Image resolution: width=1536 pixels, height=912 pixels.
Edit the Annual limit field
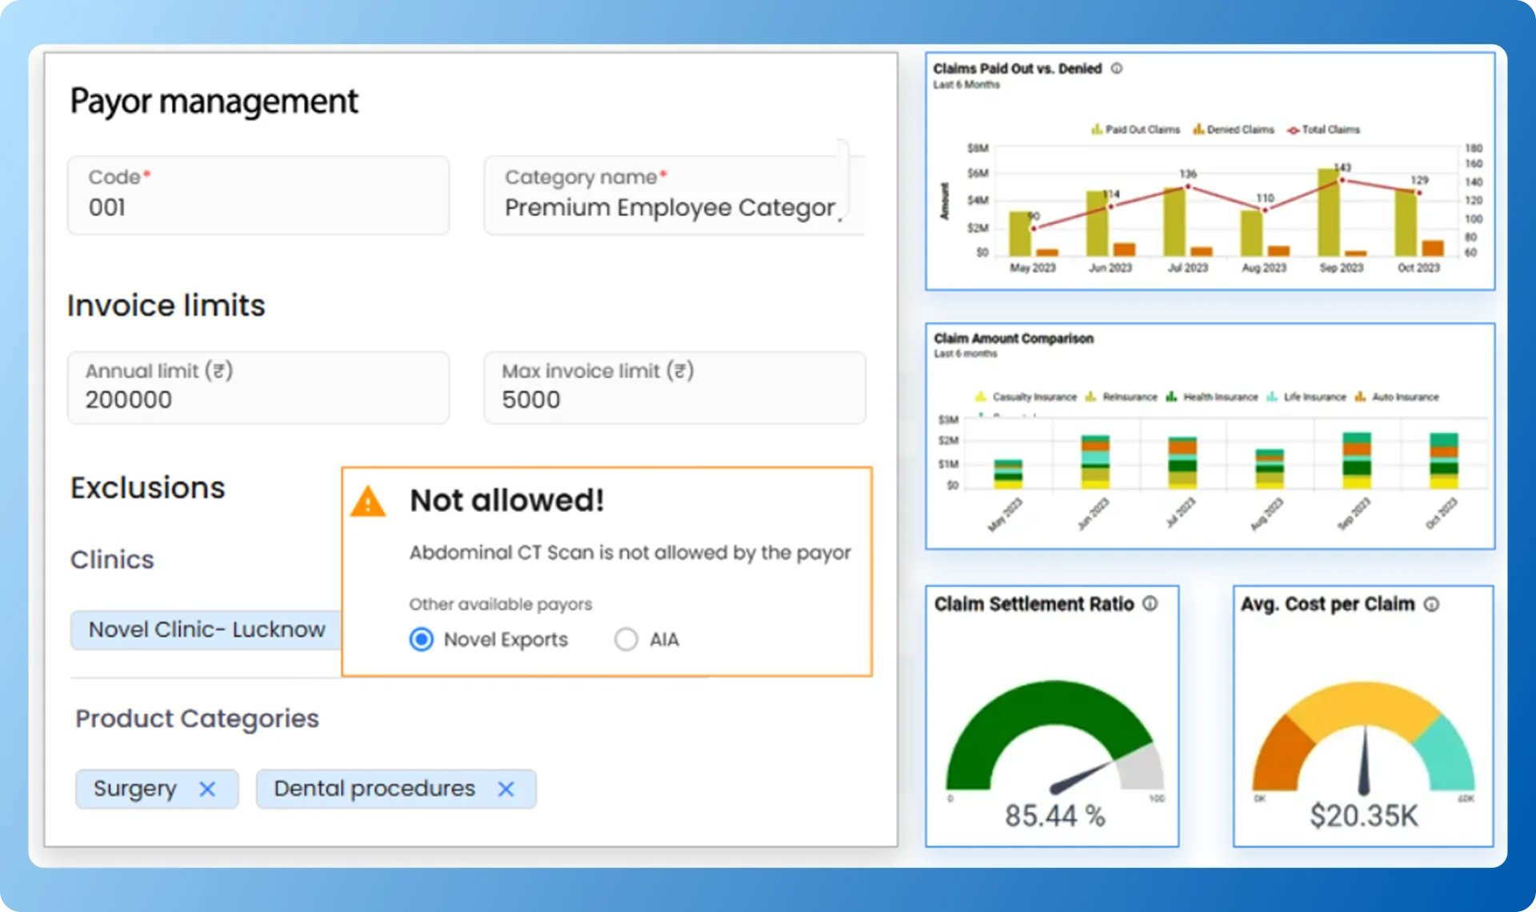(x=258, y=388)
